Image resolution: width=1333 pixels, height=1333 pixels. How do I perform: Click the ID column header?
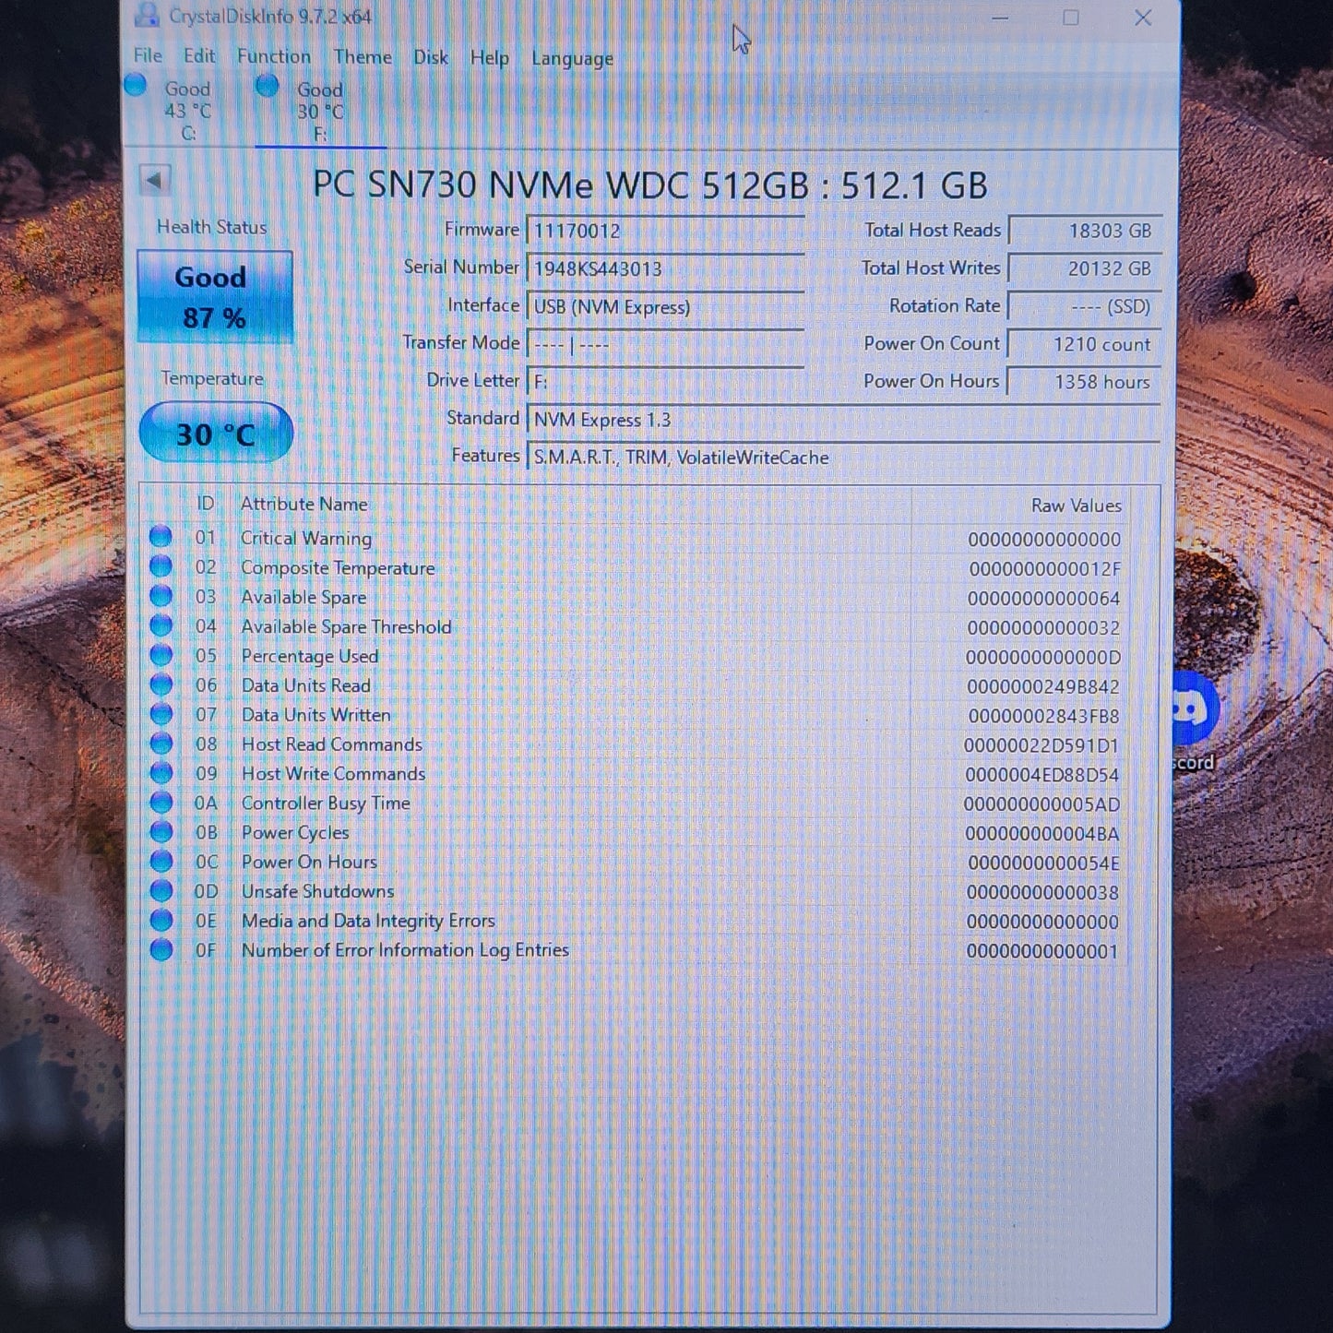coord(205,504)
